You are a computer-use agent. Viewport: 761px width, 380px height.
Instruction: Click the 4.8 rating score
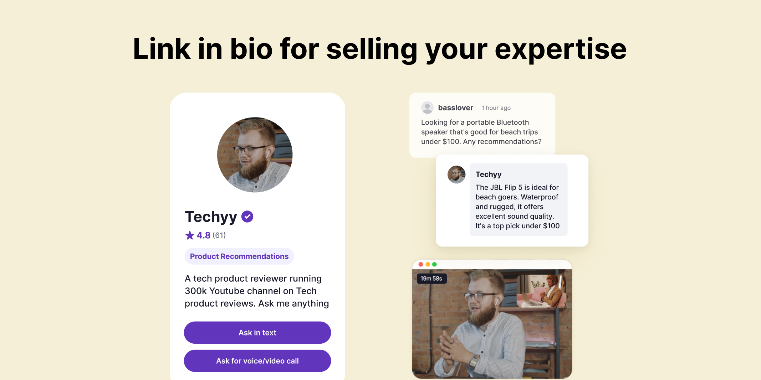coord(204,235)
